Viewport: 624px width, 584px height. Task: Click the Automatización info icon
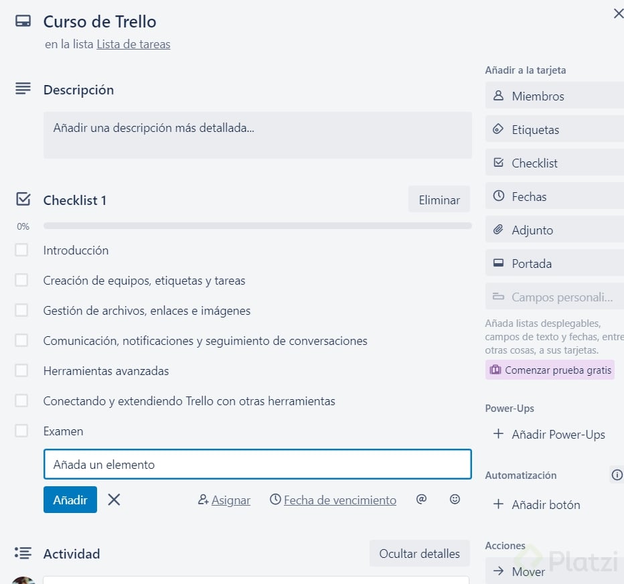coord(617,475)
